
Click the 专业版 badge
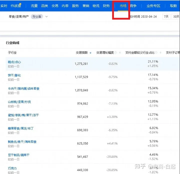[37, 17]
